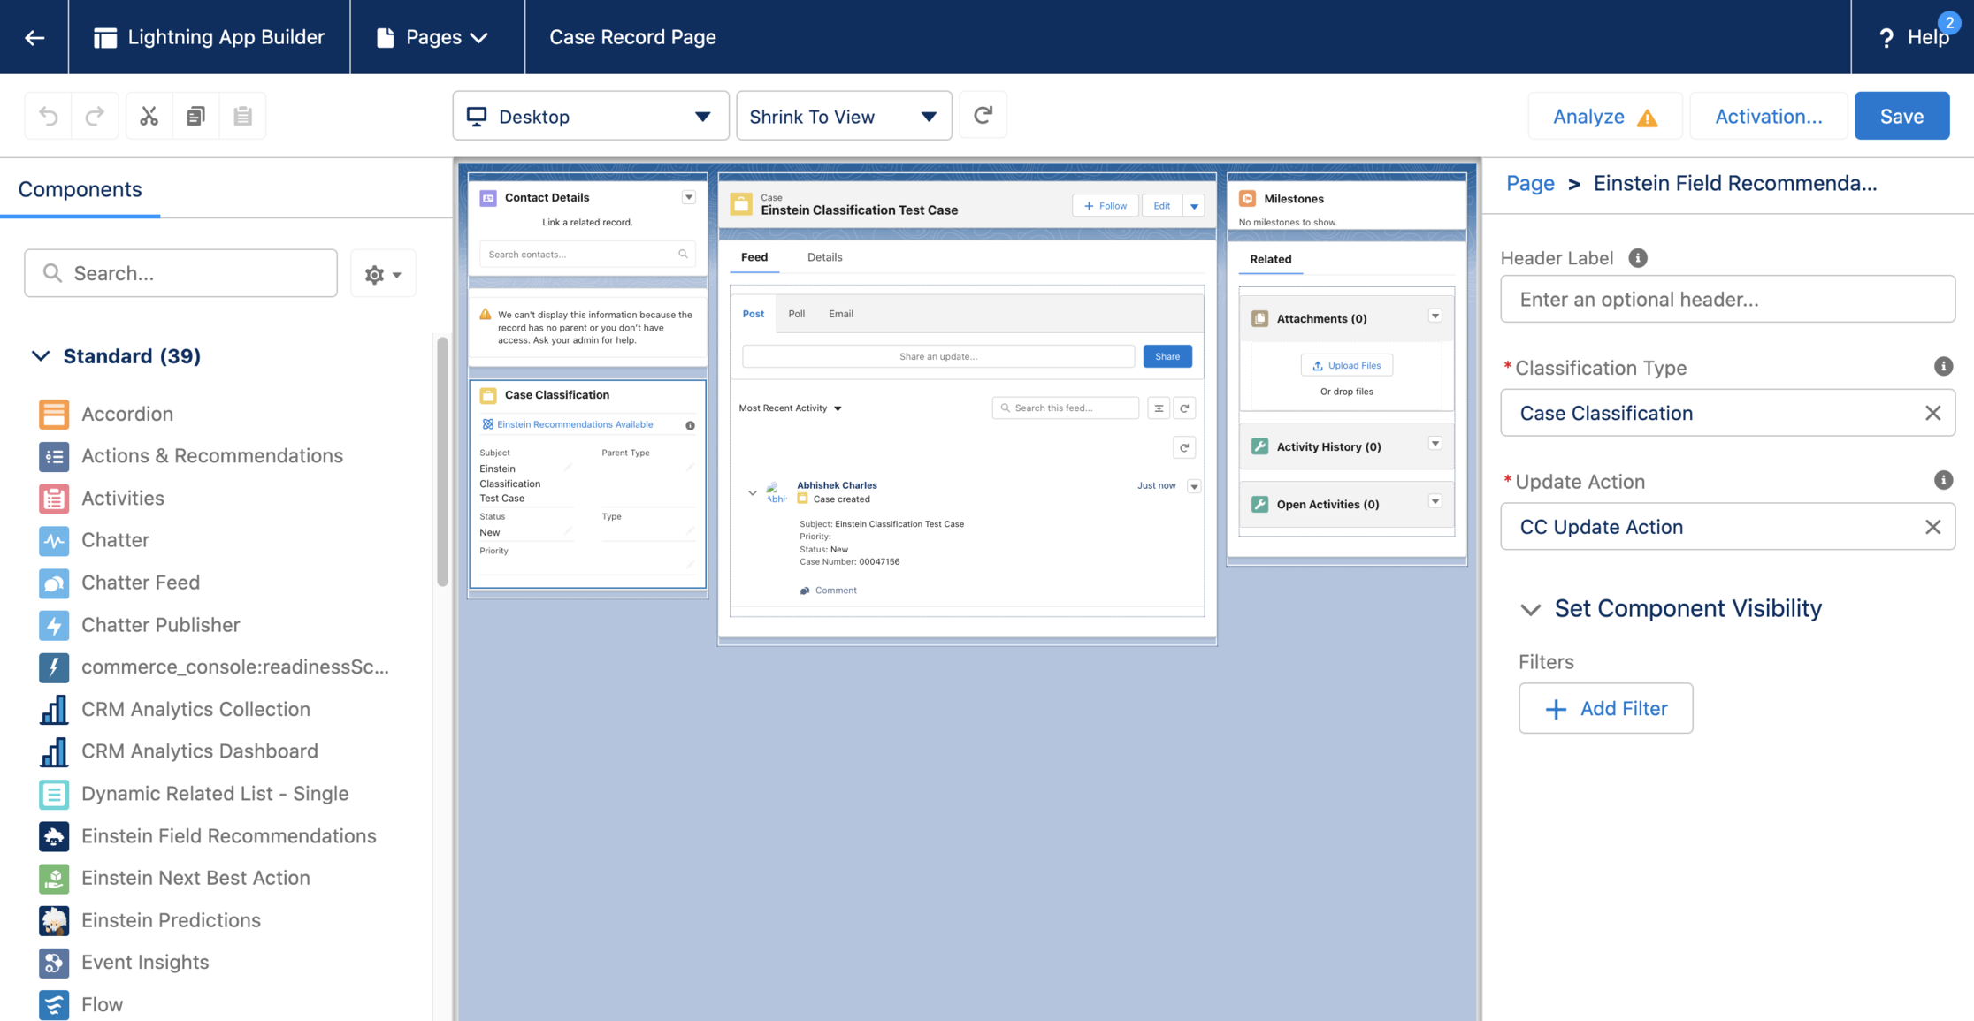Click the Save button
1974x1021 pixels.
tap(1901, 116)
